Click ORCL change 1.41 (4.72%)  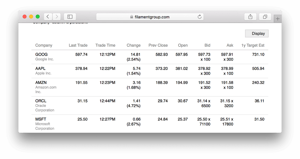point(134,103)
